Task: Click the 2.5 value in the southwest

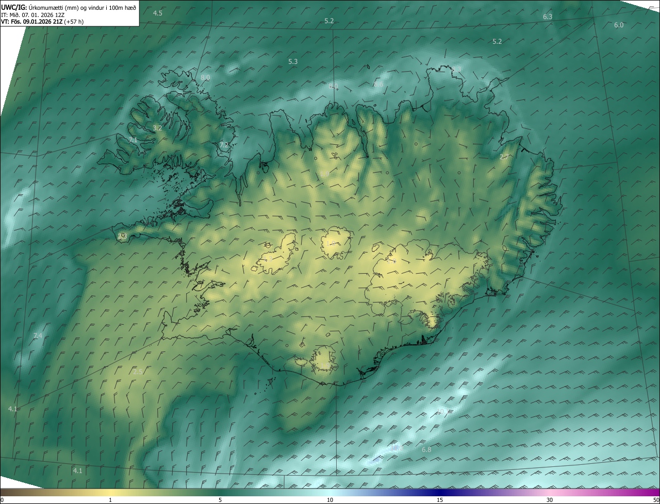Action: [x=138, y=372]
